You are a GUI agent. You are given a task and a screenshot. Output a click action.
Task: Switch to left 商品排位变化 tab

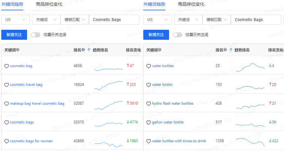(x=49, y=4)
